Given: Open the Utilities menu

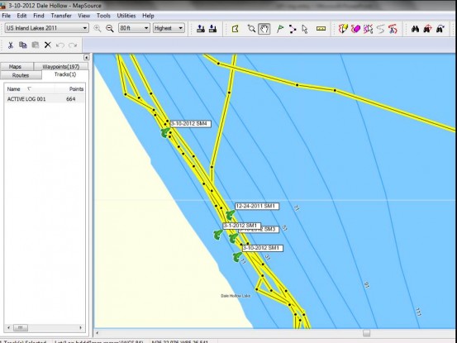Looking at the screenshot, I should pos(126,16).
